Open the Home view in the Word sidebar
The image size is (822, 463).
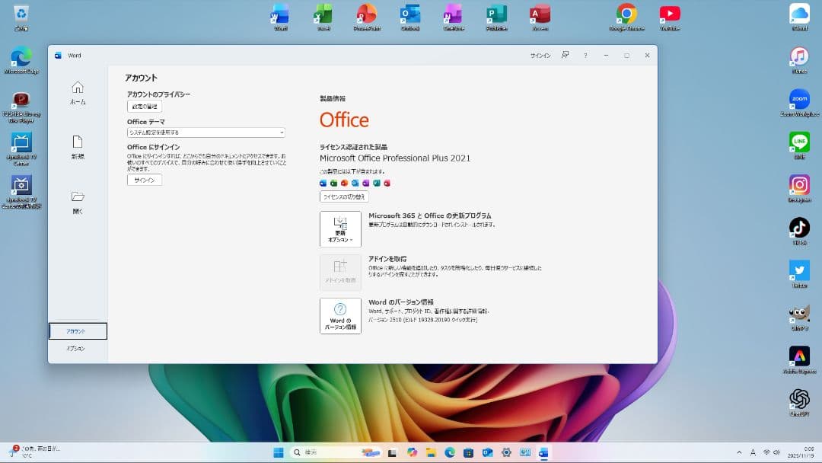[78, 93]
